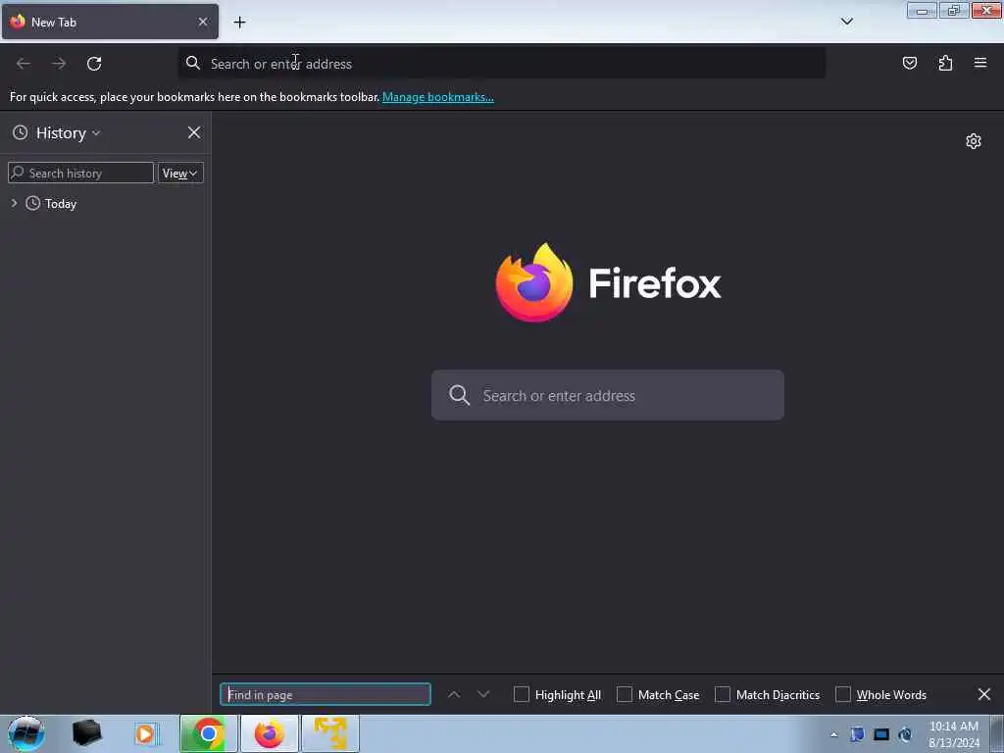Click the back navigation arrow

click(x=24, y=64)
